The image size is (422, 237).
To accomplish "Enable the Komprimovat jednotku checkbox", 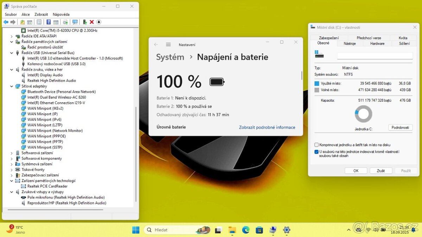I will tap(316, 145).
